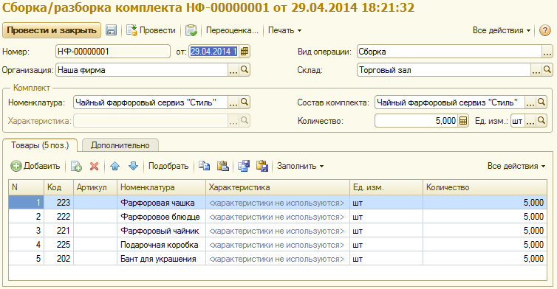Click Провести и закрыть button
557x289 pixels.
52,30
